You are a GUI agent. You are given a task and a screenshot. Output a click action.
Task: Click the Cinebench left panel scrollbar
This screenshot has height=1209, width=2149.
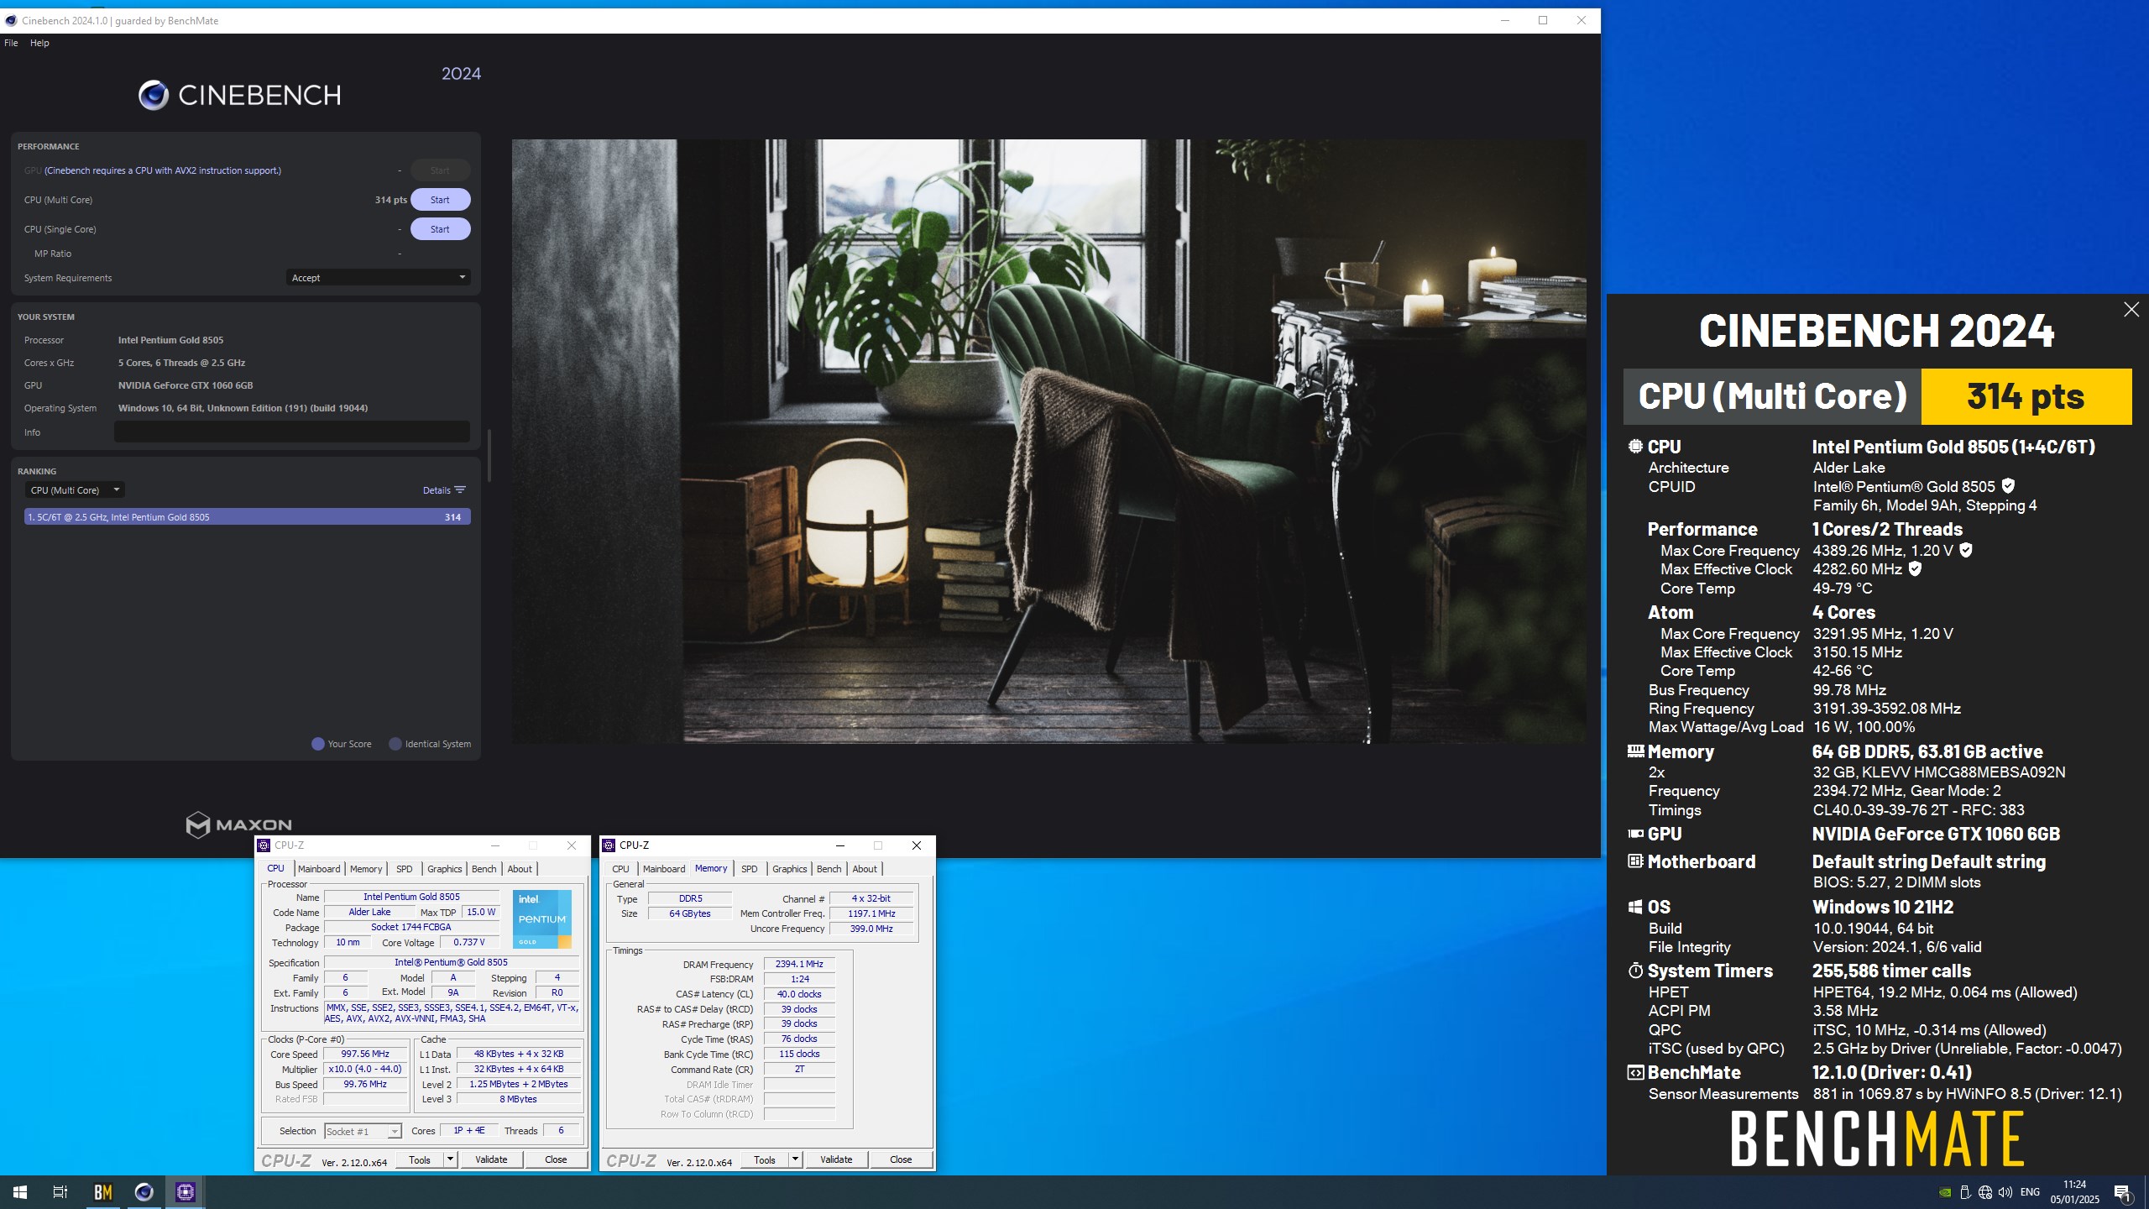point(489,456)
